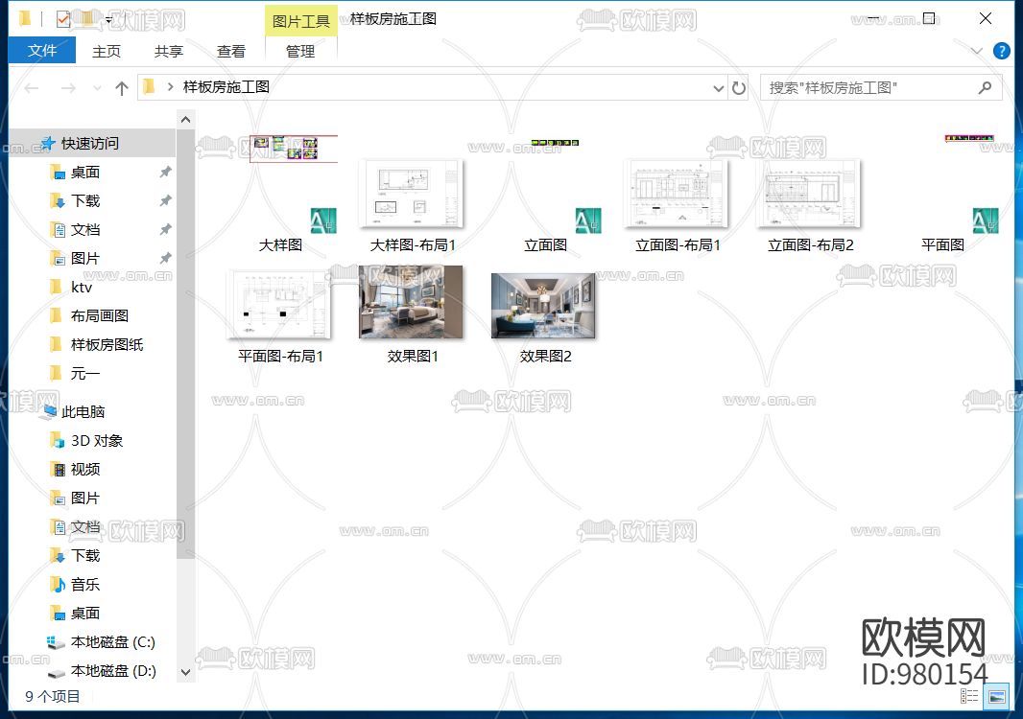Image resolution: width=1023 pixels, height=719 pixels.
Task: Click the Help question mark button
Action: point(1002,51)
